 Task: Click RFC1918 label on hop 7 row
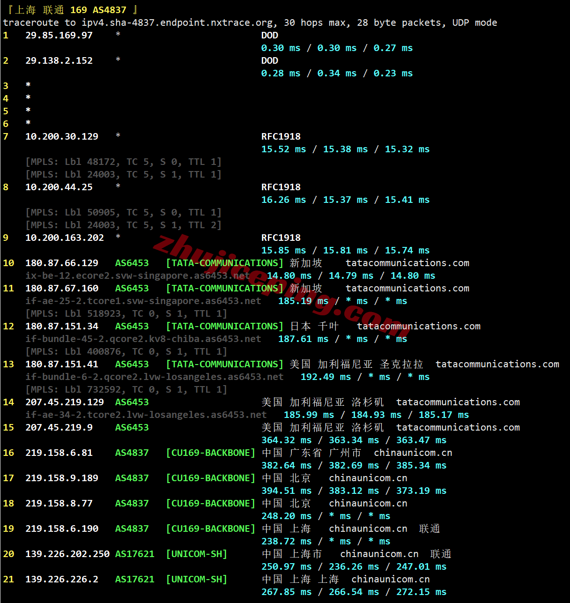pos(281,136)
